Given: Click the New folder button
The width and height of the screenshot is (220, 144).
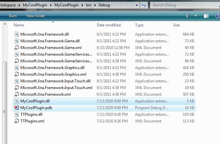Looking at the screenshot, I should tap(36, 16).
